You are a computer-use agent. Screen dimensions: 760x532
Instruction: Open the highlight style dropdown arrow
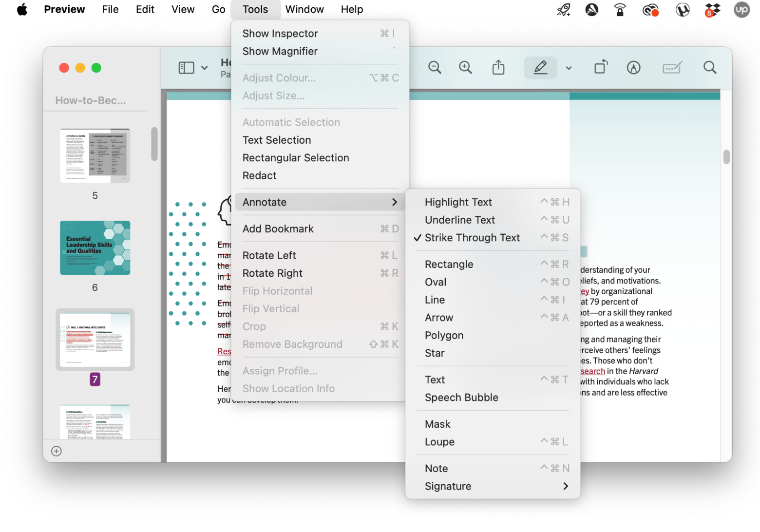[569, 68]
